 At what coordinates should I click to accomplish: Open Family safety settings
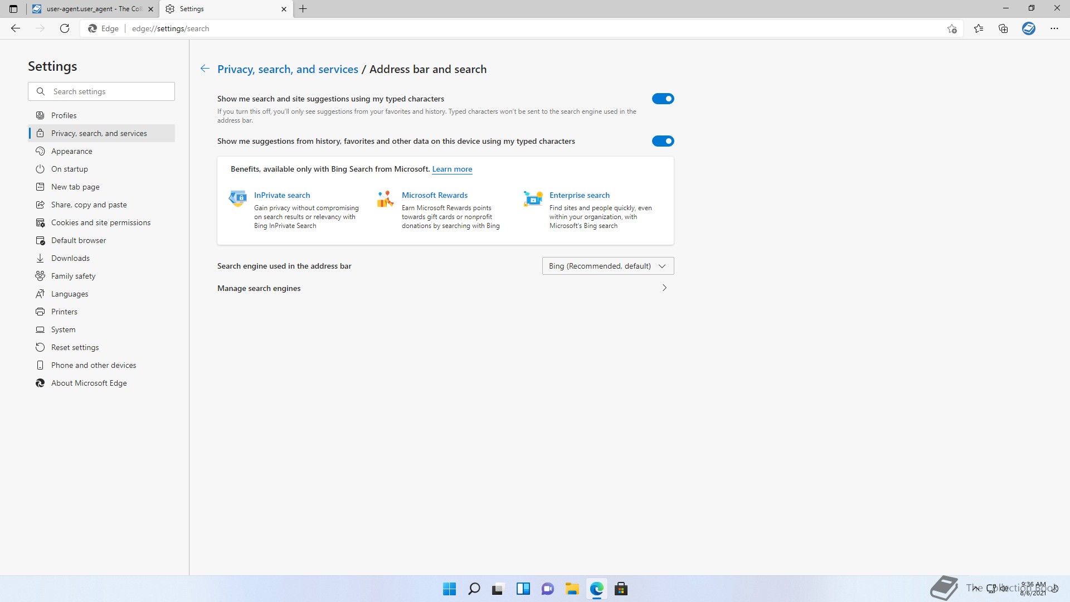click(x=101, y=276)
